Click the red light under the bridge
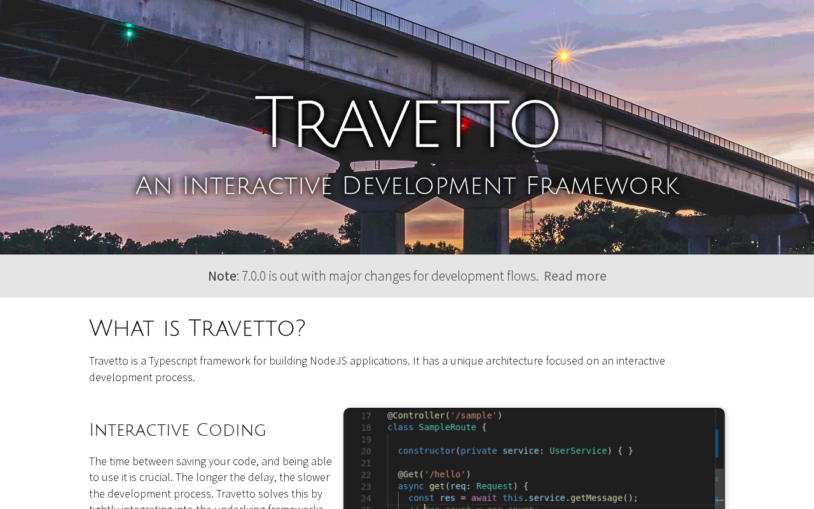The width and height of the screenshot is (814, 509). coord(464,125)
